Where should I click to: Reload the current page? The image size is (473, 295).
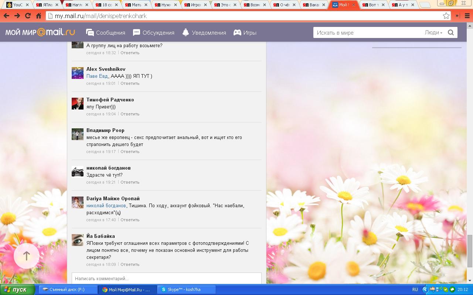[x=28, y=16]
